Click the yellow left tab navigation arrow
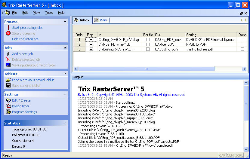Screen dimensions: 250x159 click(241, 20)
